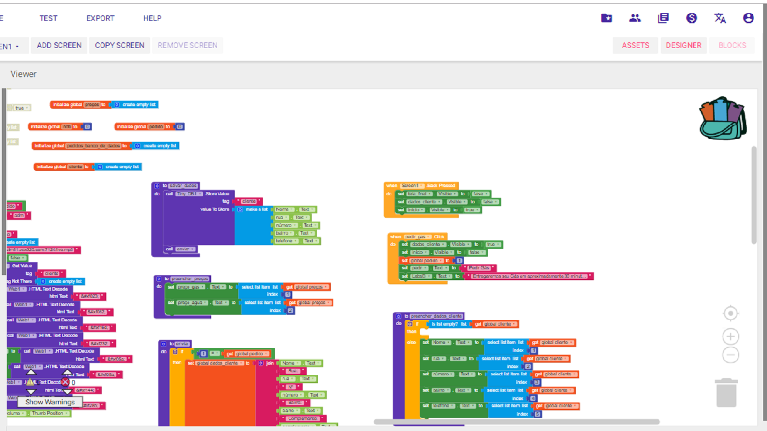Click the community people icon
Viewport: 767px width, 431px height.
pos(635,18)
